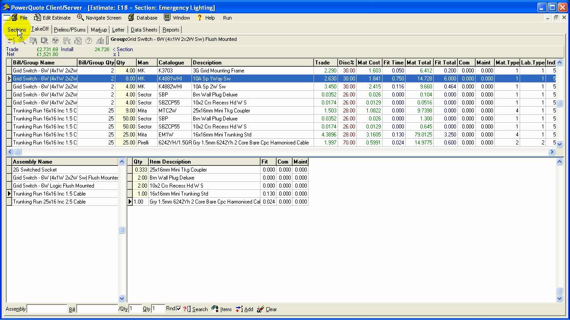Click the MTC2W catalogue cell
Image resolution: width=570 pixels, height=320 pixels.
(174, 111)
